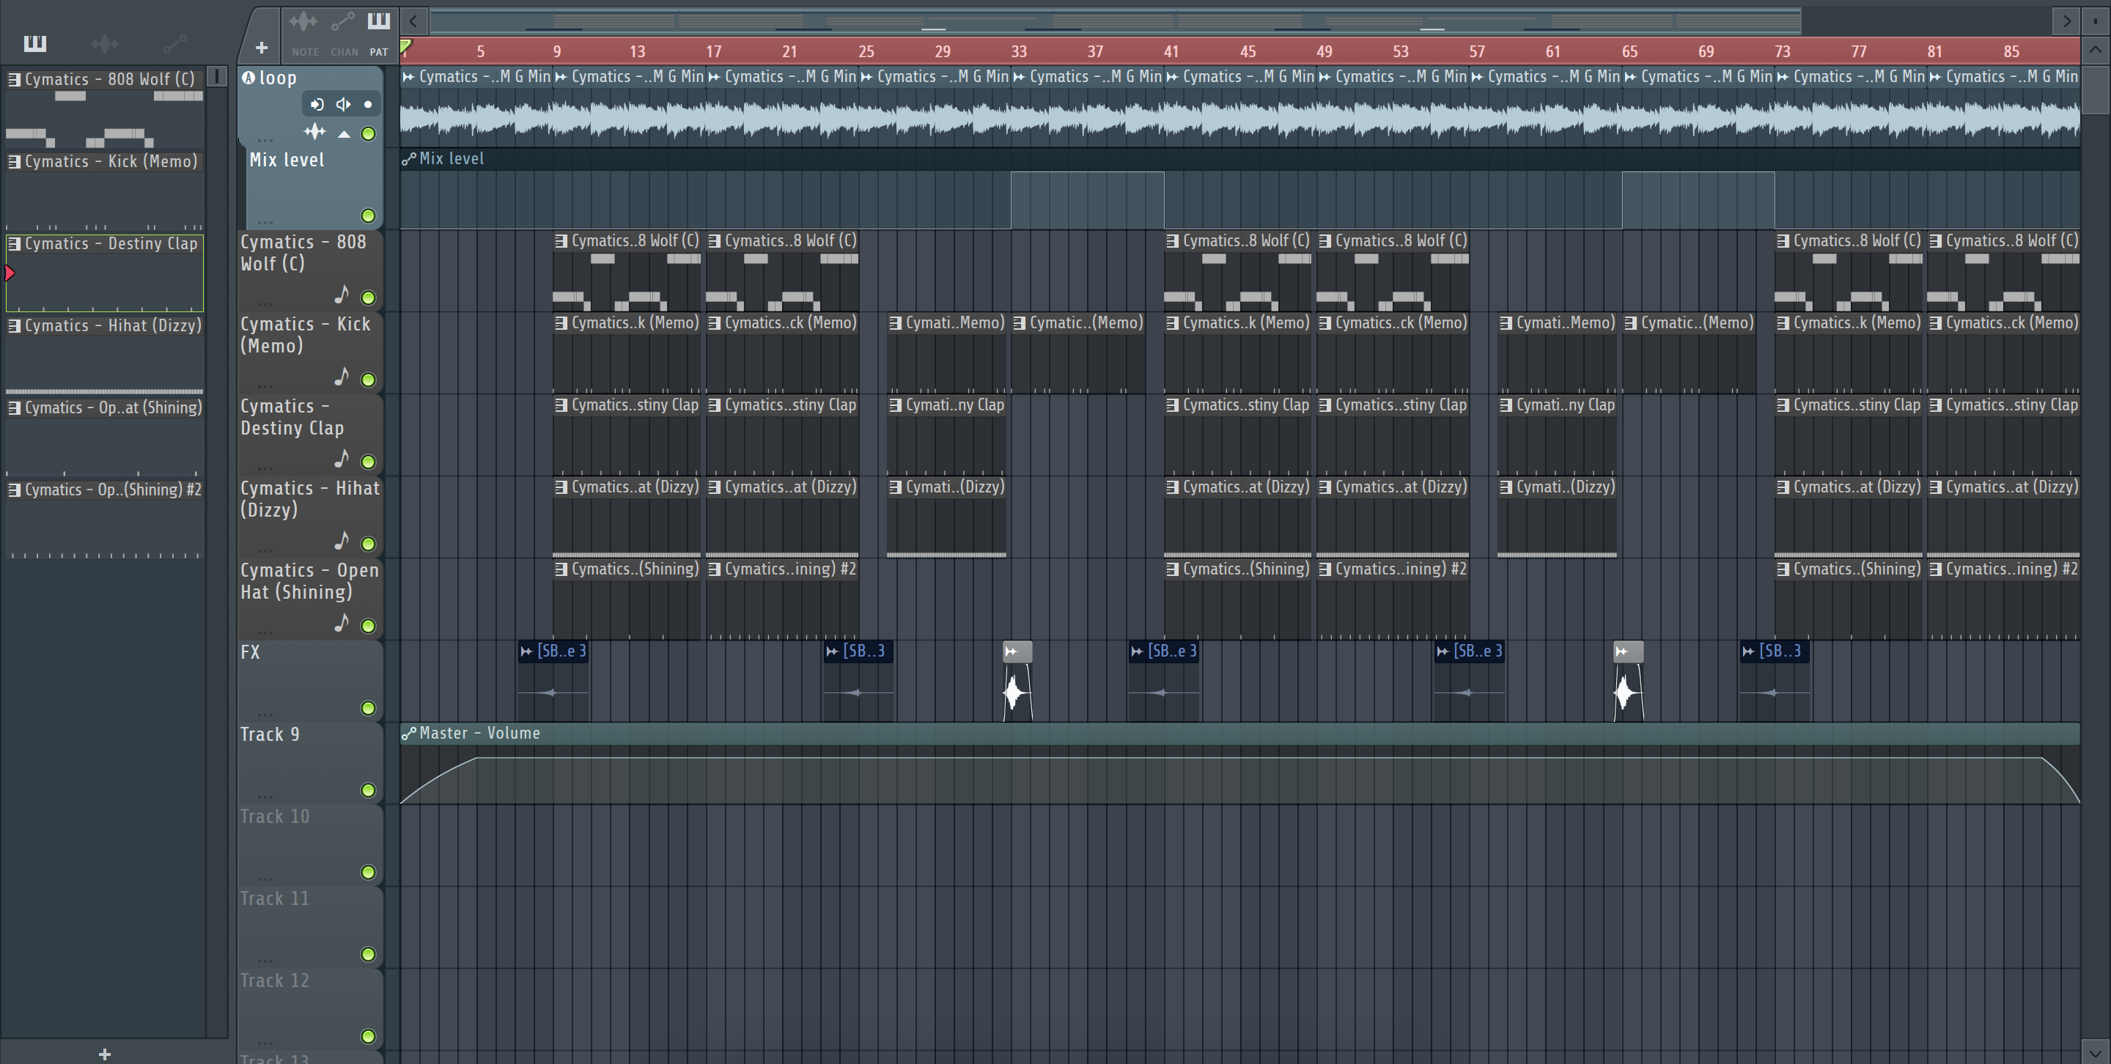This screenshot has height=1064, width=2111.
Task: Mute Track 11 with its LED
Action: pos(369,953)
